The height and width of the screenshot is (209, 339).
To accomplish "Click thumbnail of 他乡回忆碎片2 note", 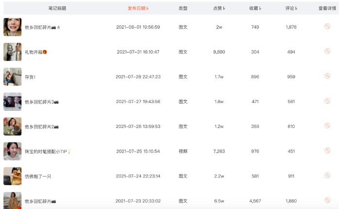I will point(12,126).
